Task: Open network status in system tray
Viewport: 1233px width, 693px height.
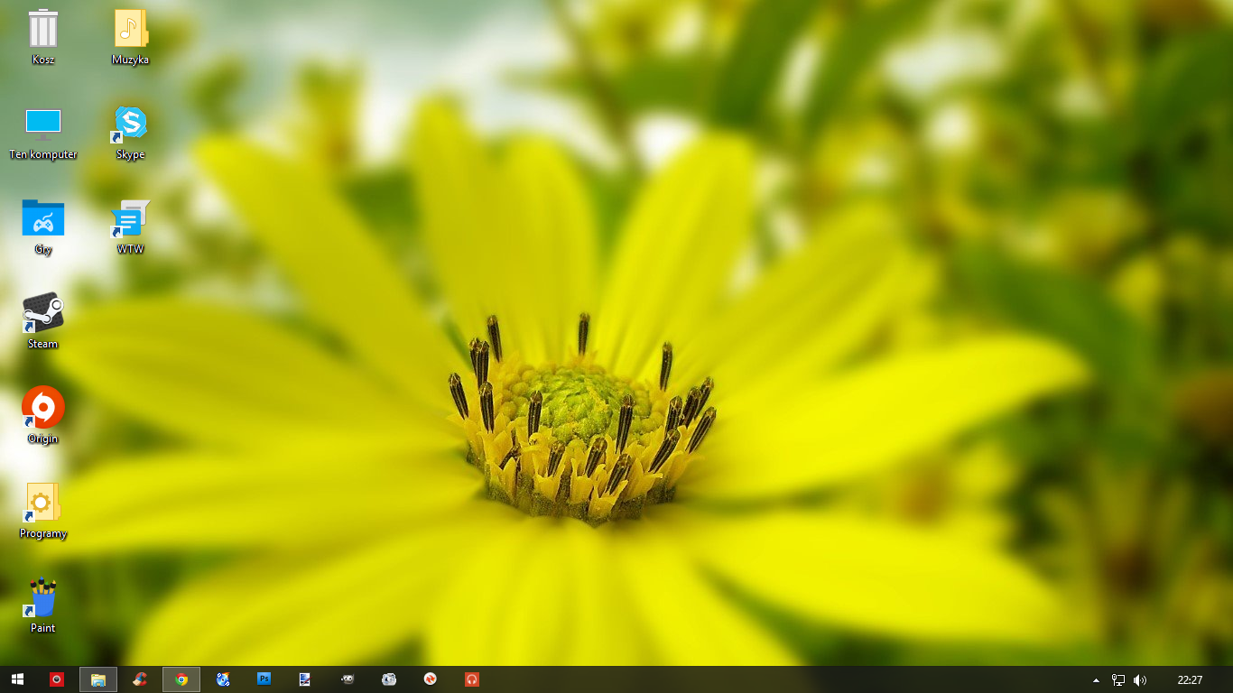Action: 1118,680
